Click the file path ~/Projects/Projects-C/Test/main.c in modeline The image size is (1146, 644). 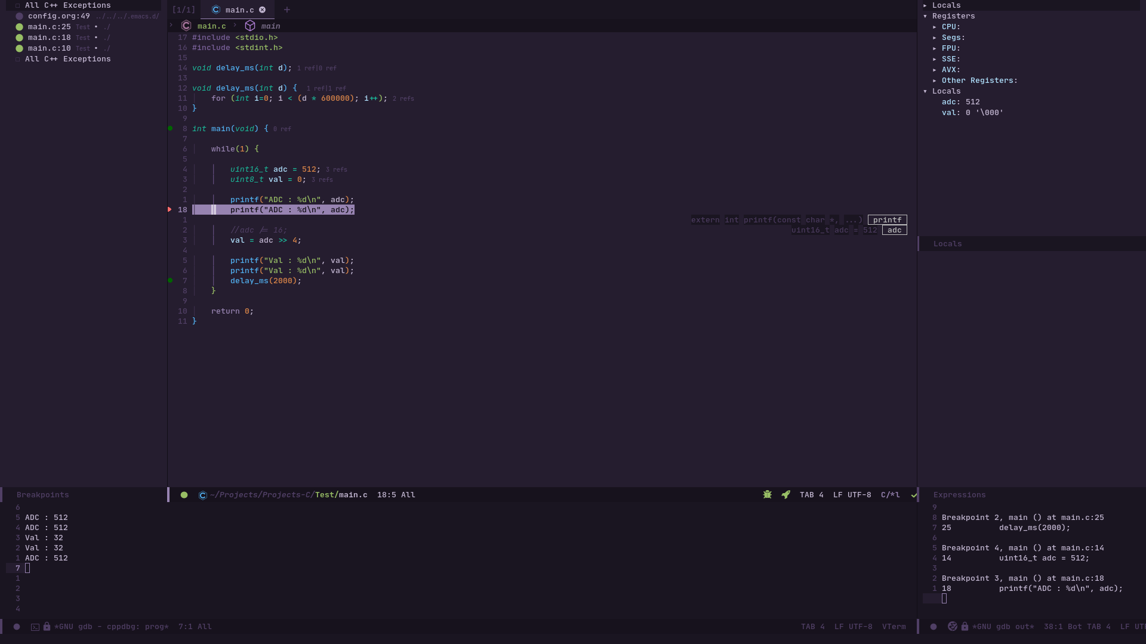(289, 495)
